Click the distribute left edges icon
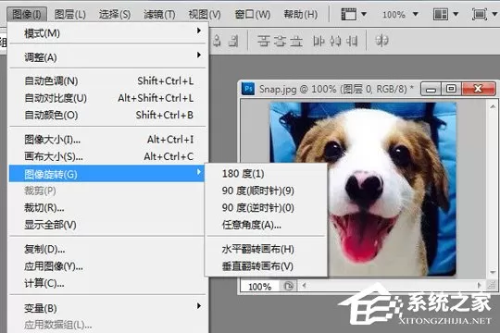The height and width of the screenshot is (333, 500). point(319,41)
